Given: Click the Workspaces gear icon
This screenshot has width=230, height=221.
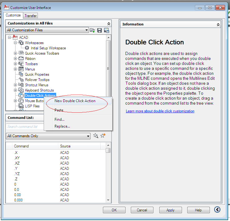Looking at the screenshot, I should 21,43.
